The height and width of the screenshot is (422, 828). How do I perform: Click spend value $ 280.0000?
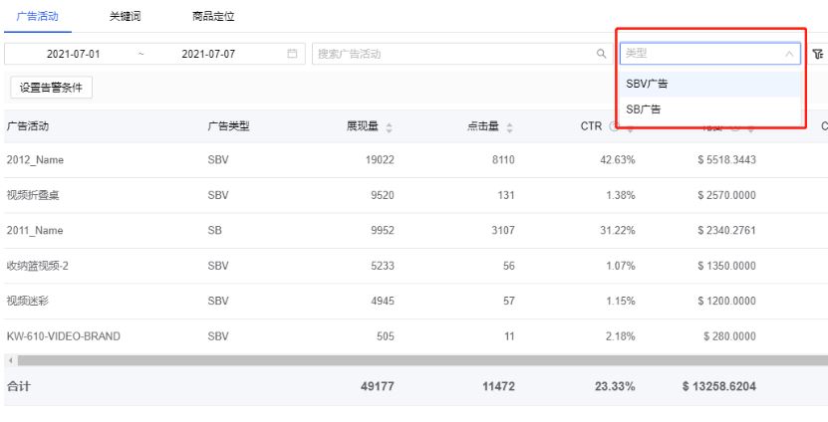click(729, 336)
